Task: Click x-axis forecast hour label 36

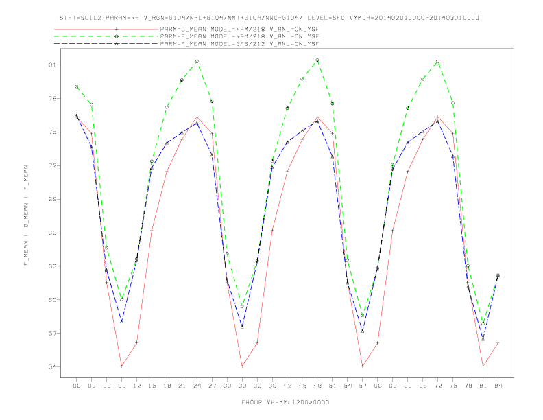Action: (x=257, y=386)
